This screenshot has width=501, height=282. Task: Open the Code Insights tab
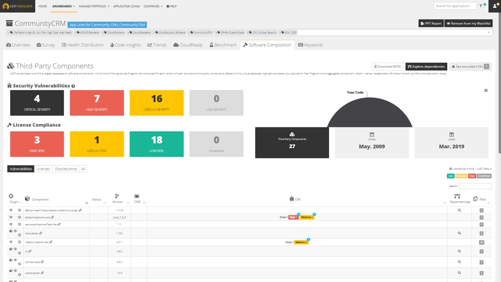pyautogui.click(x=125, y=45)
